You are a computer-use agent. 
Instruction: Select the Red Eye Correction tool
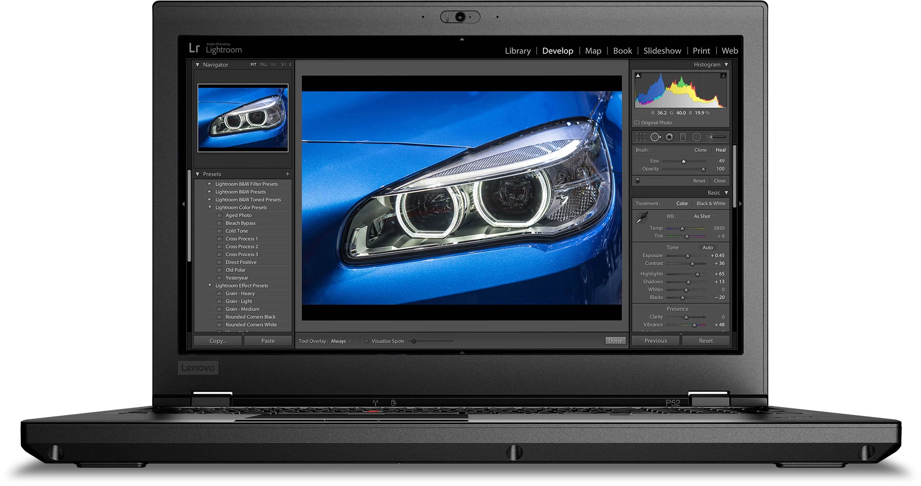coord(669,137)
